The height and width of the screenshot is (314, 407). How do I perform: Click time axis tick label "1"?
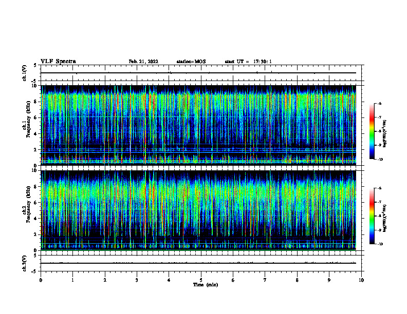point(72,280)
